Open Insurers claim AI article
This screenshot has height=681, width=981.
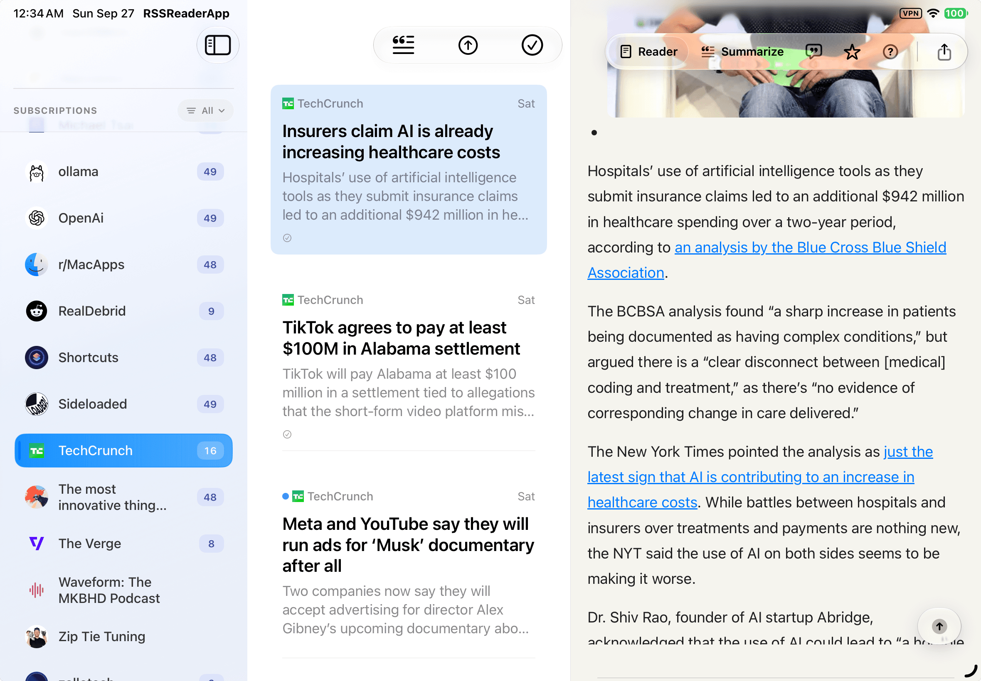pyautogui.click(x=409, y=169)
